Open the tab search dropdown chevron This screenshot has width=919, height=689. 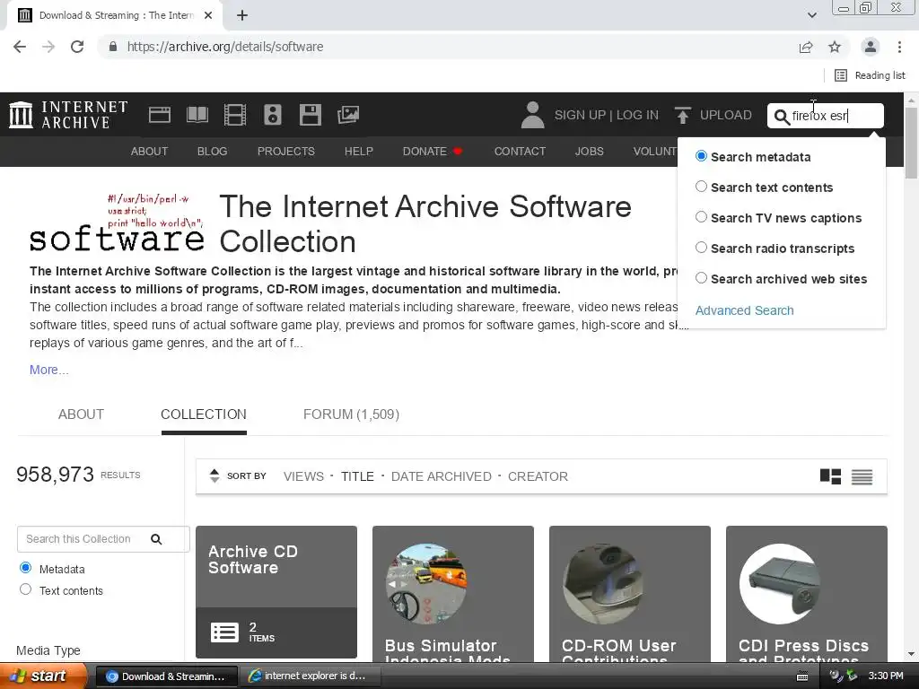coord(811,15)
